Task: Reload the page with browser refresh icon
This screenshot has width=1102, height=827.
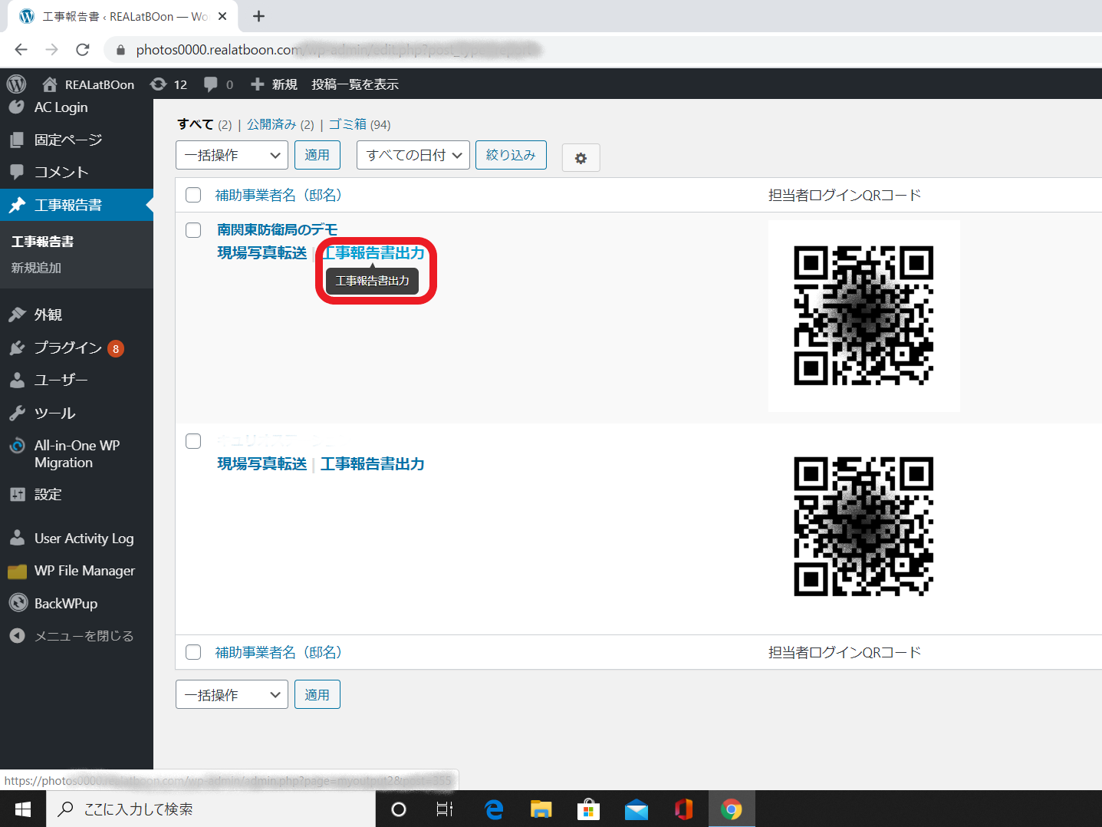Action: [83, 50]
